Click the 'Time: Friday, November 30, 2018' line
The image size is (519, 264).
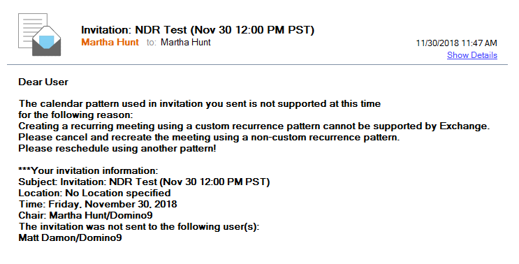tap(98, 204)
